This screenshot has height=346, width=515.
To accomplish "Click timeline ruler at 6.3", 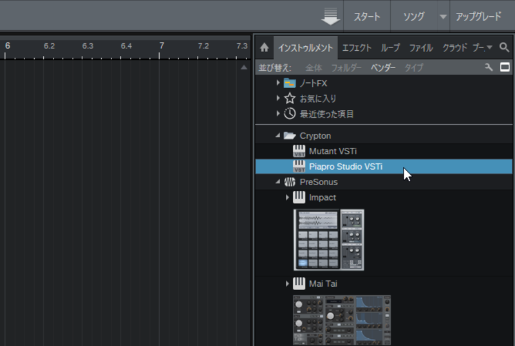I will pos(88,46).
